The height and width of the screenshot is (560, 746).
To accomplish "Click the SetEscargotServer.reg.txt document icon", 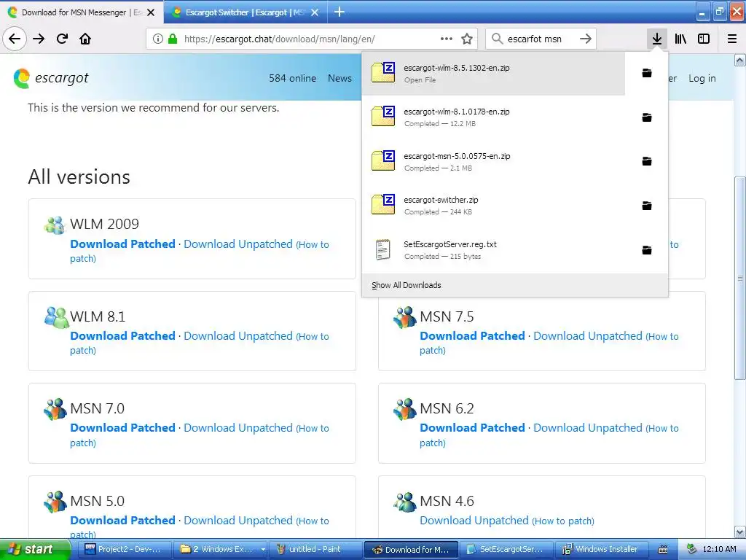I will [x=383, y=249].
